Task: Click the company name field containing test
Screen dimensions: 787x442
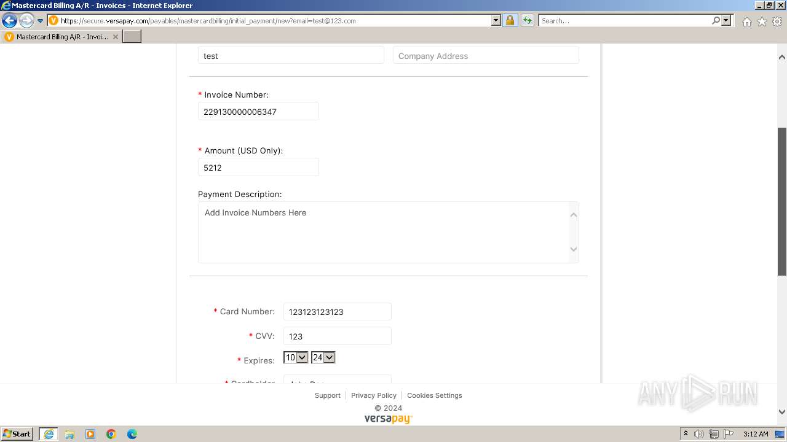Action: [291, 55]
